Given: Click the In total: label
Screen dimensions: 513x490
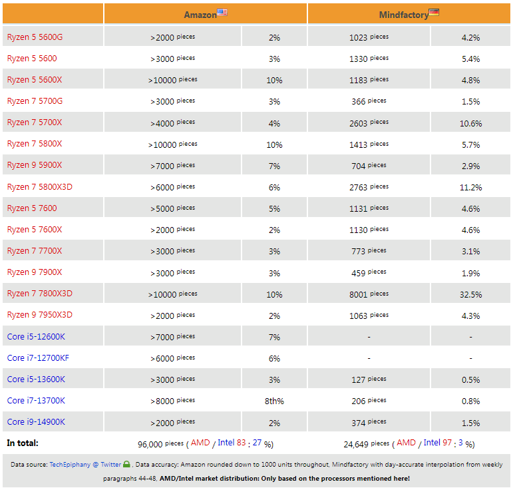Looking at the screenshot, I should click(x=23, y=443).
